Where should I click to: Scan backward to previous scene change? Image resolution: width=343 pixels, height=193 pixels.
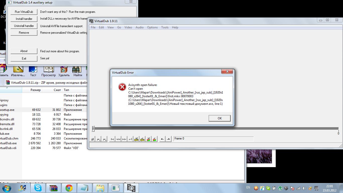(x=148, y=139)
